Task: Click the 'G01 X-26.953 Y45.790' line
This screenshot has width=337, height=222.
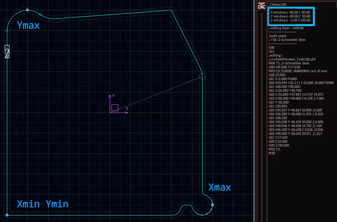Action: point(286,91)
